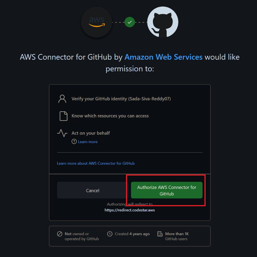
Task: Authorize AWS Connector for GitHub
Action: (167, 190)
